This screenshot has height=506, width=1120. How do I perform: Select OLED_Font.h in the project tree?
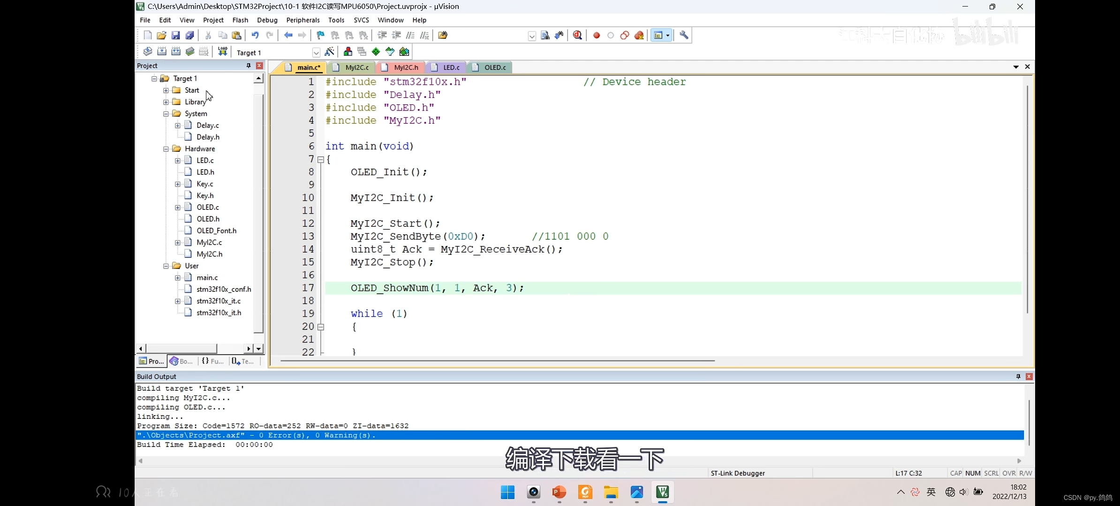coord(216,231)
